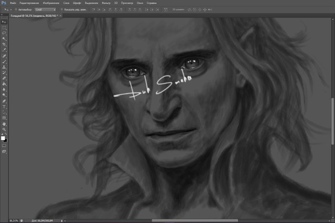This screenshot has height=223, width=335.
Task: Select the Paint Bucket tool
Action: coord(4,84)
